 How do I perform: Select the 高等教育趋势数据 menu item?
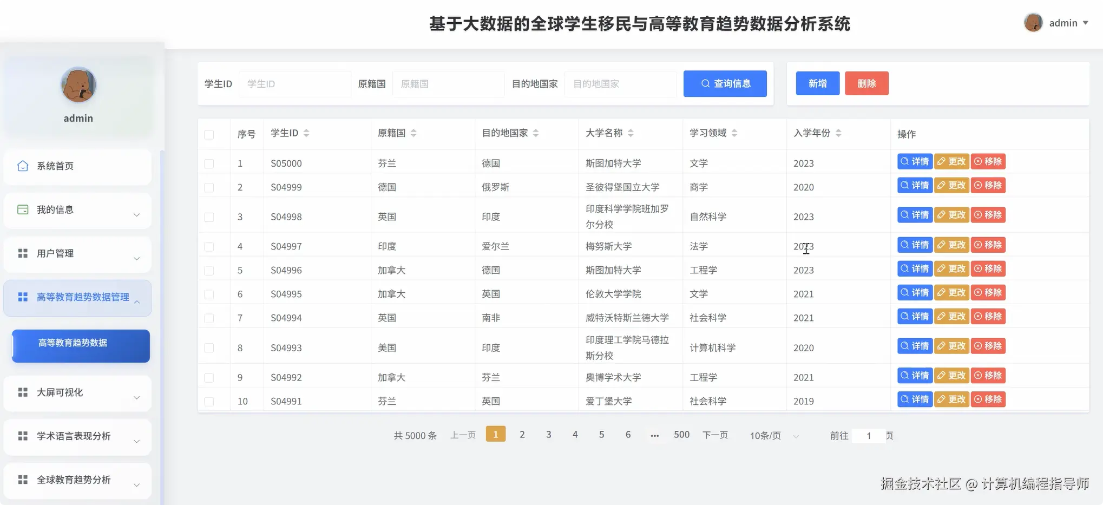coord(80,343)
